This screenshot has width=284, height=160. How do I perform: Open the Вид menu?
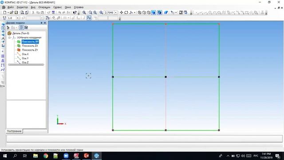point(33,7)
